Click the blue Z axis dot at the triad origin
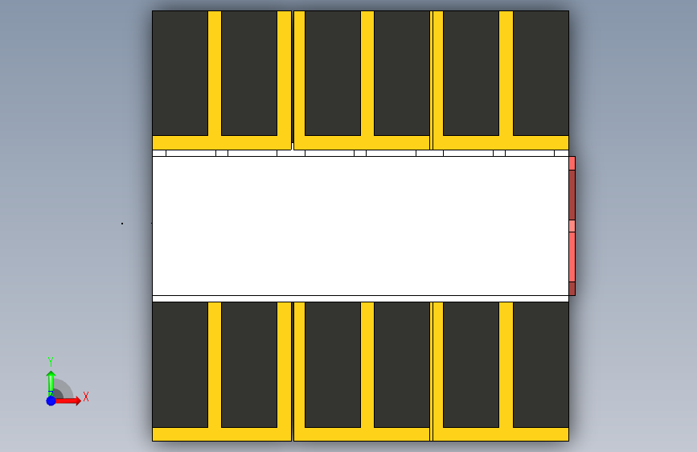The image size is (697, 452). pyautogui.click(x=51, y=401)
